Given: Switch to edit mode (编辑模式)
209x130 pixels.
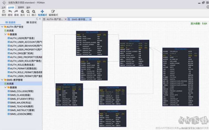Looking at the screenshot, I should [x=53, y=12].
